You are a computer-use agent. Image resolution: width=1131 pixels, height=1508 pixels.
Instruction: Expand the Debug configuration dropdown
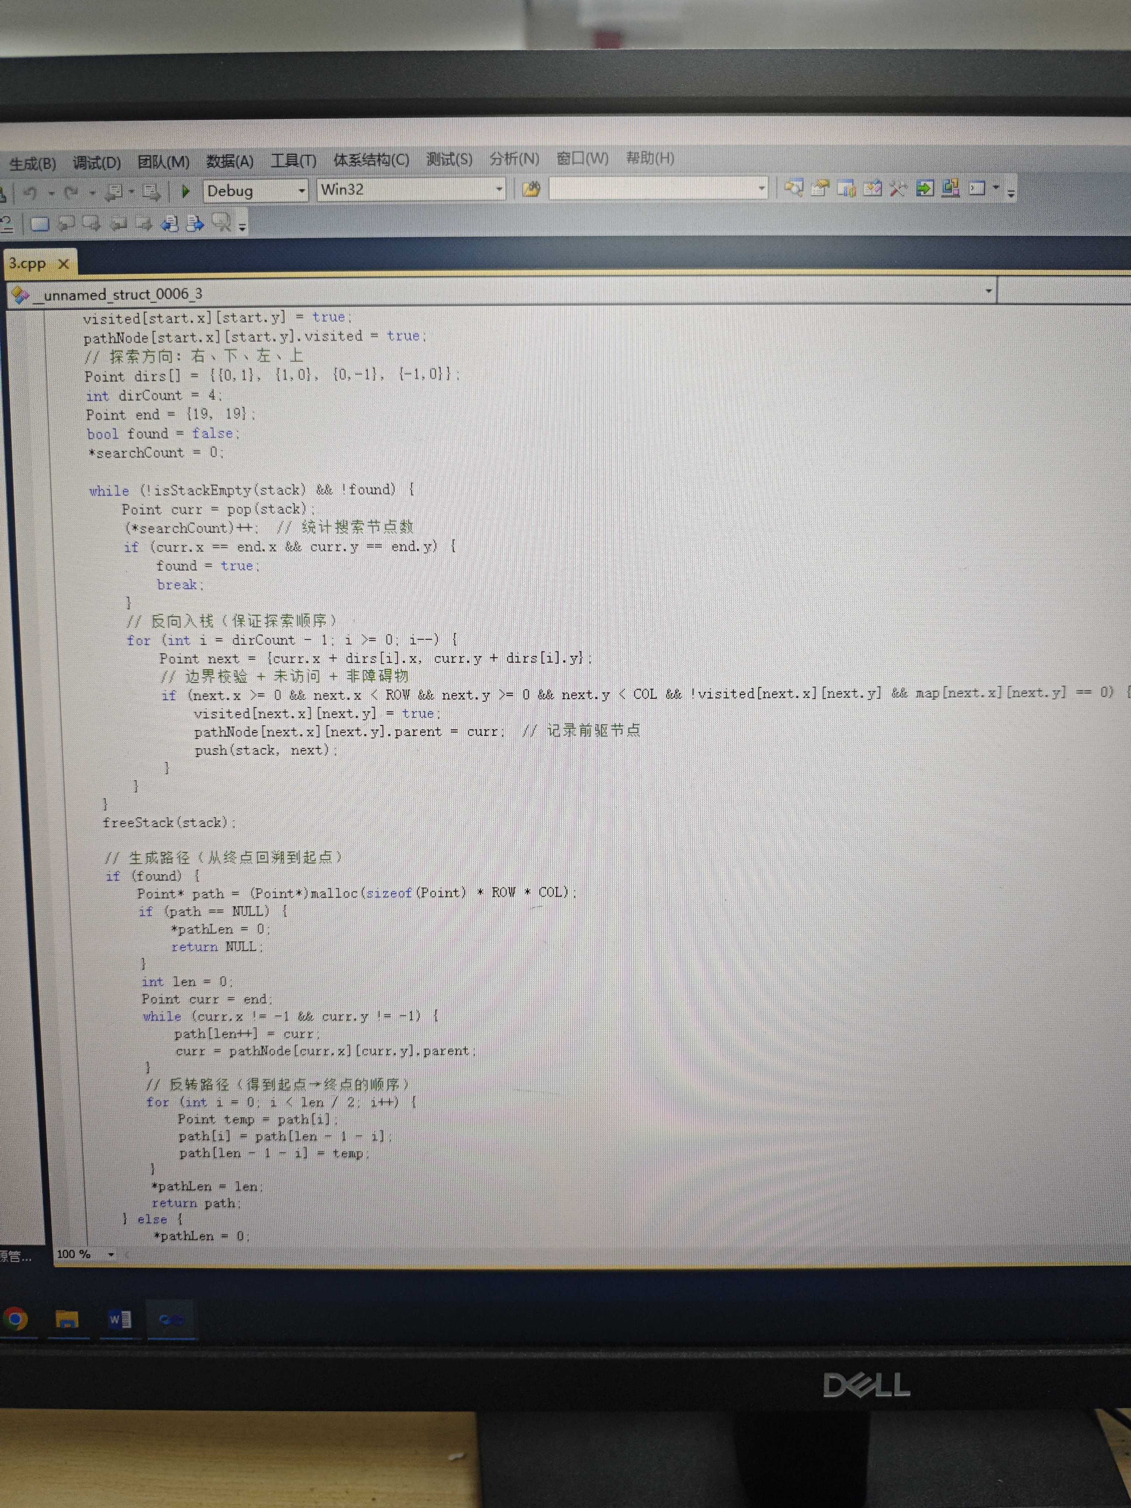point(301,191)
